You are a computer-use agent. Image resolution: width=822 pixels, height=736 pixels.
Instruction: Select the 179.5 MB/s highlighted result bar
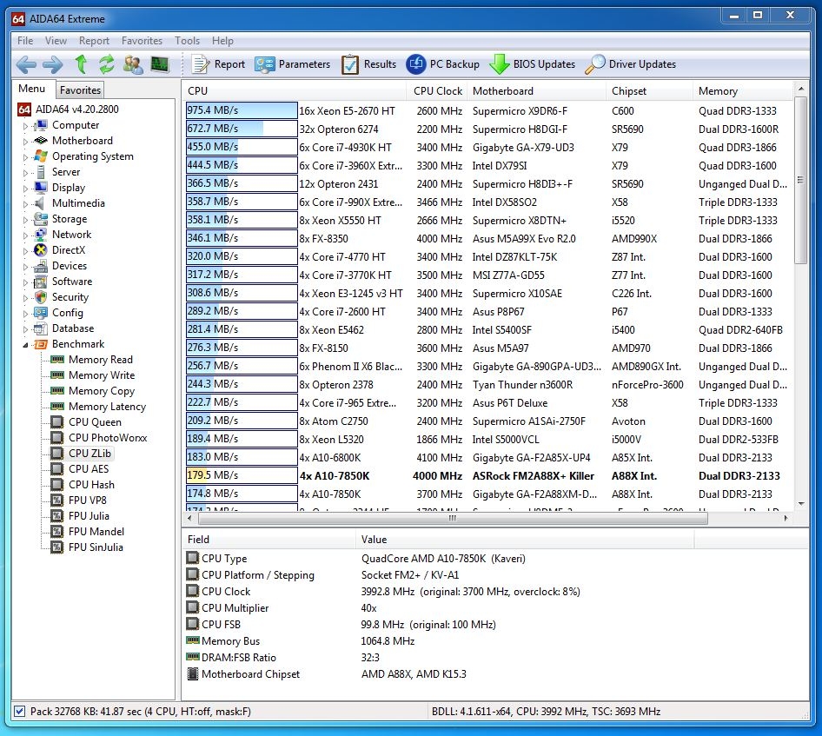click(x=242, y=475)
